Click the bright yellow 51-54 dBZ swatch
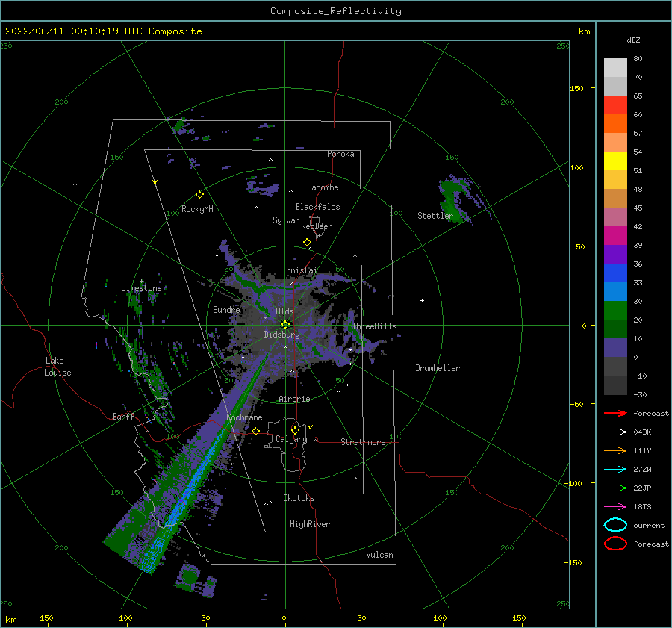 click(615, 161)
